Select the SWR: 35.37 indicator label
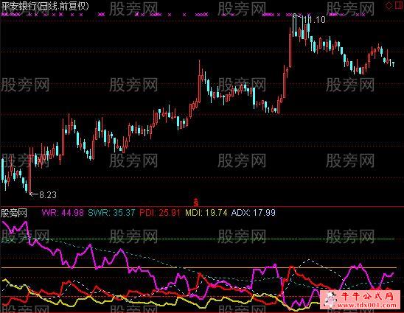 (111, 213)
